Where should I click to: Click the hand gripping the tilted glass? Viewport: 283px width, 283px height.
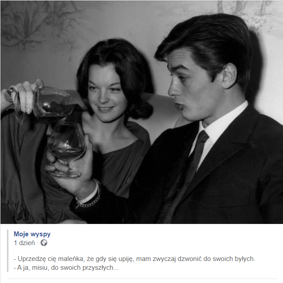(25, 96)
